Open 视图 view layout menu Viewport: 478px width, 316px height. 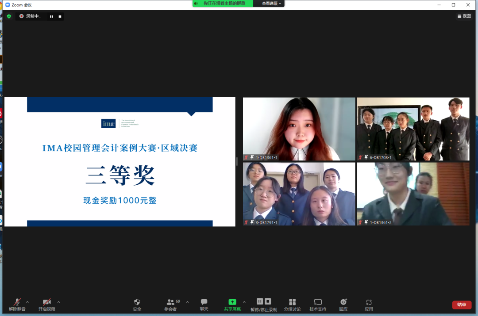pyautogui.click(x=464, y=16)
